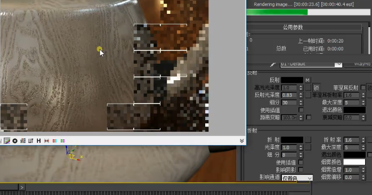372x195 pixels.
Task: Click the red horizontal compare icon
Action: (x=46, y=141)
